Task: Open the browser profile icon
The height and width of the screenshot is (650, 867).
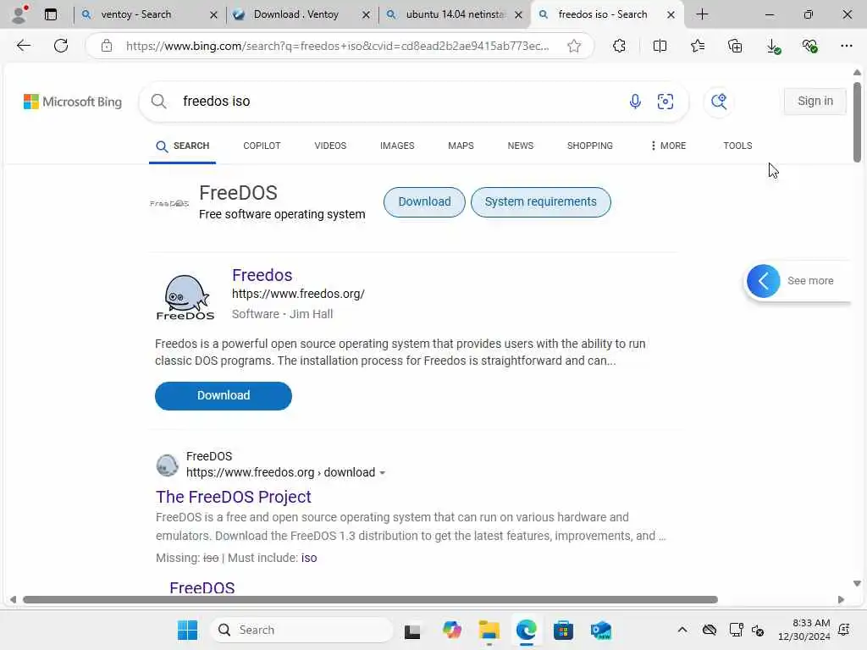Action: tap(19, 14)
